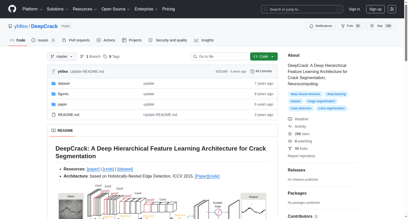408x219 pixels.
Task: Switch to the Pull requests tab
Action: (76, 40)
